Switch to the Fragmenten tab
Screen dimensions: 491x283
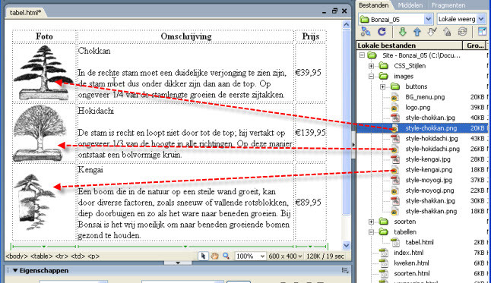point(448,5)
